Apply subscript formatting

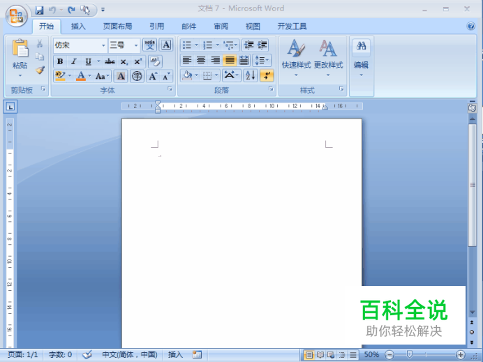124,62
